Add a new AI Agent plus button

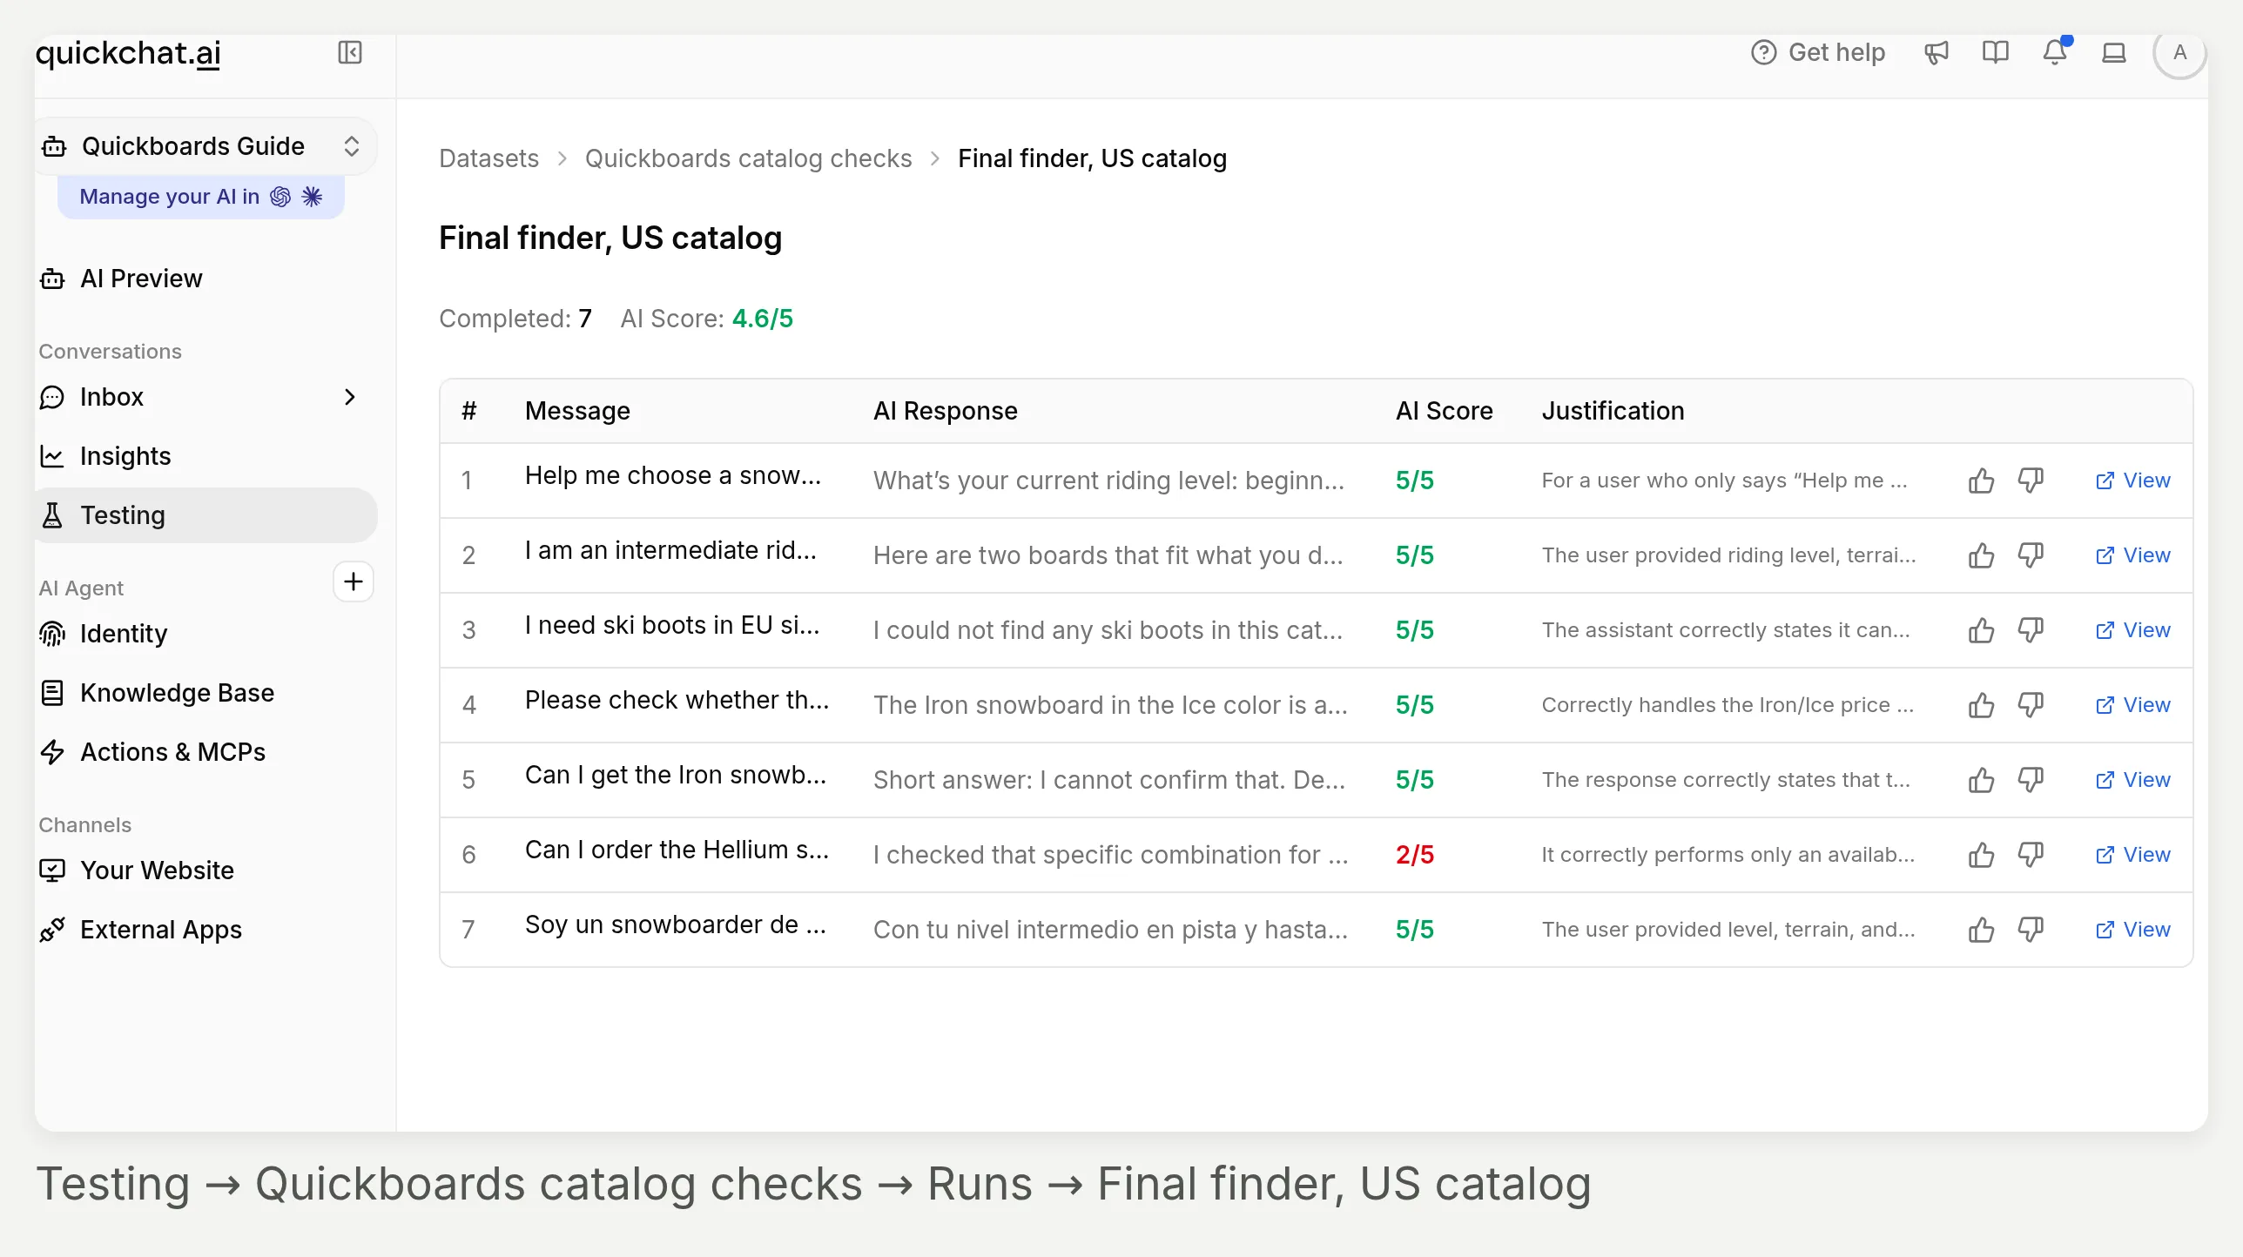[354, 581]
